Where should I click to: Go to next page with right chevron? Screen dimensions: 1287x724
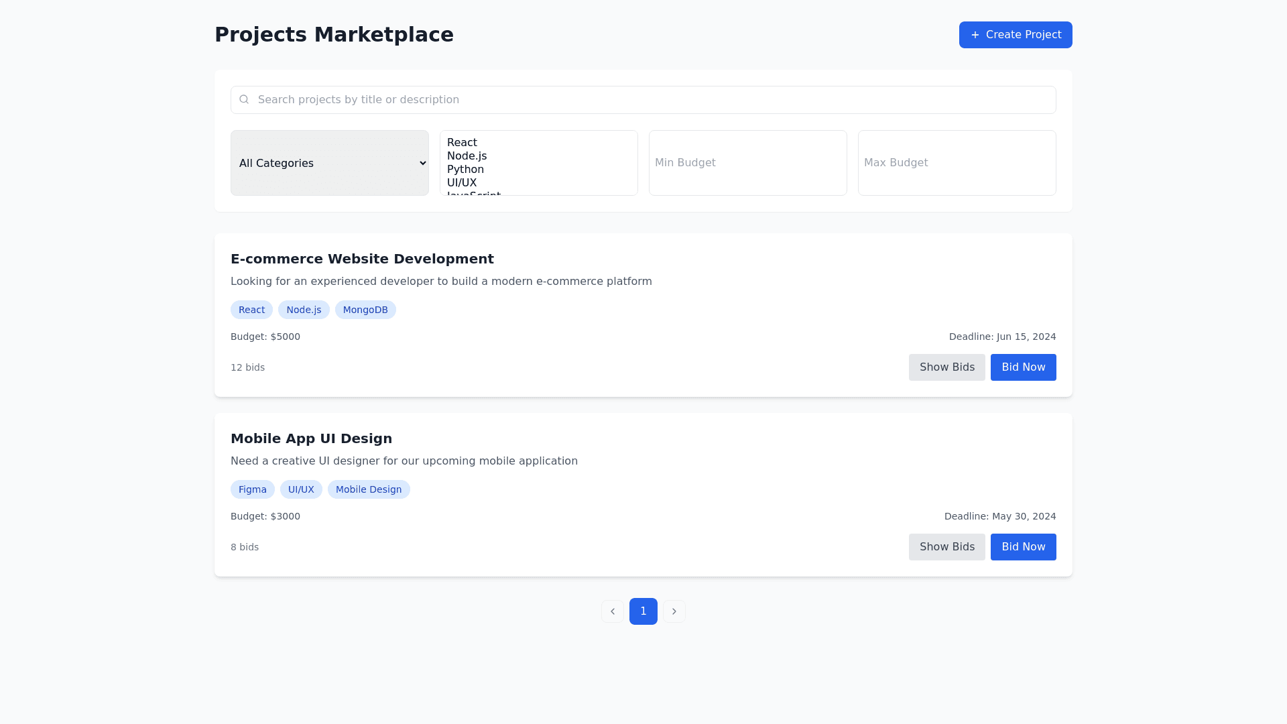pos(674,611)
